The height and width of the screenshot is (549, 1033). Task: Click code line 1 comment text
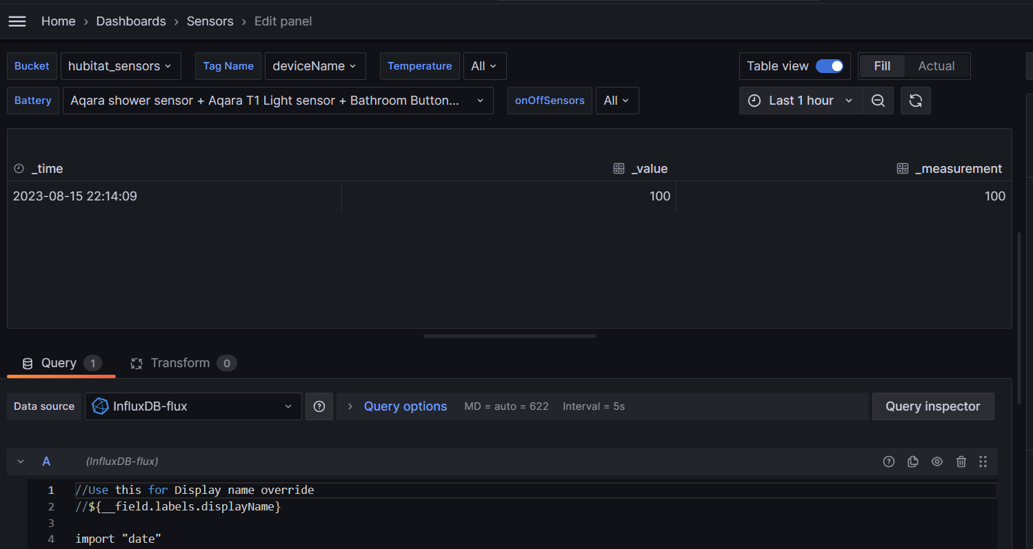[x=194, y=490]
